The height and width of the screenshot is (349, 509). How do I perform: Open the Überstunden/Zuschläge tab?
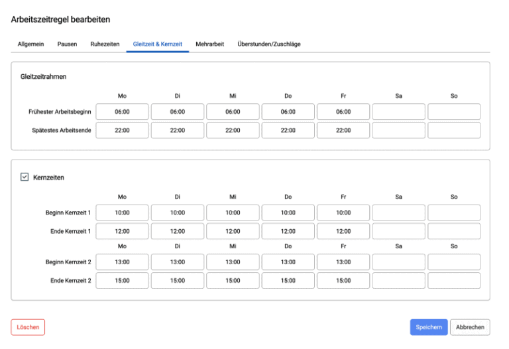pos(269,44)
